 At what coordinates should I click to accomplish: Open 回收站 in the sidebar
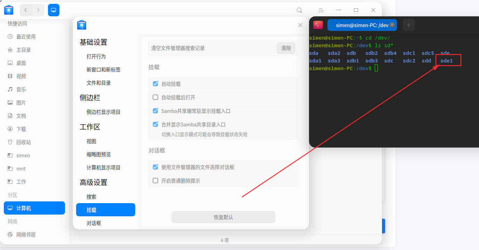click(x=34, y=142)
